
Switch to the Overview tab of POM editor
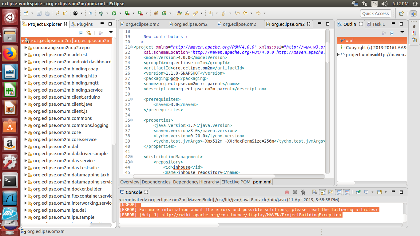(130, 182)
